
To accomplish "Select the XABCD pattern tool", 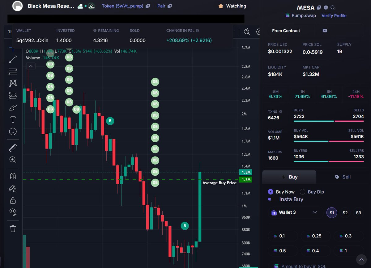I will pos(13,83).
